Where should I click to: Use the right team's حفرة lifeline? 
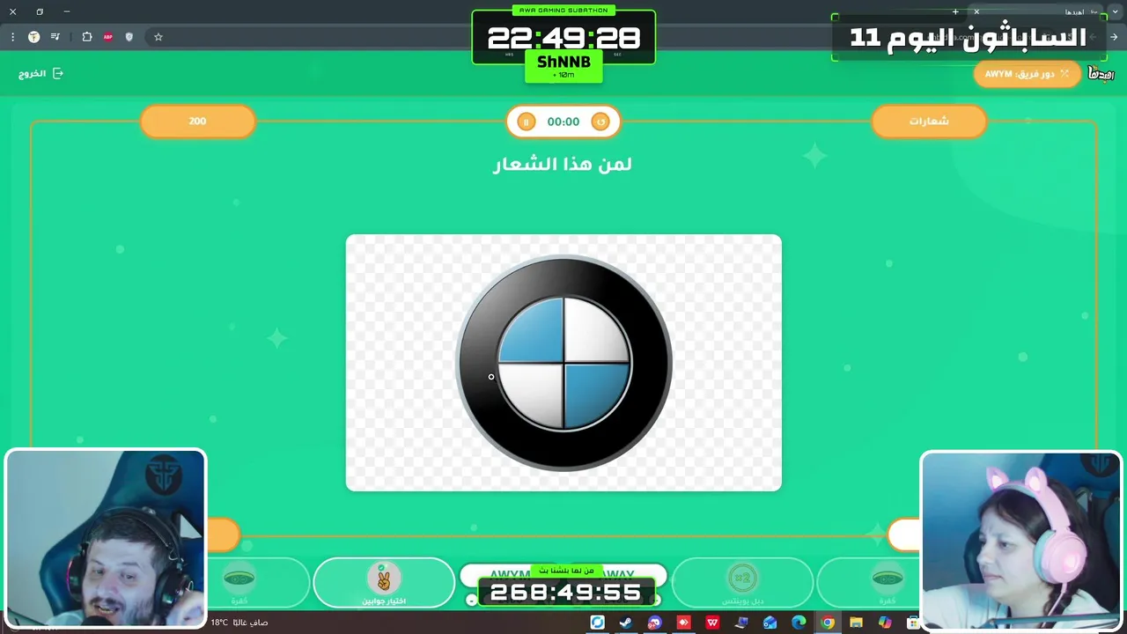coord(887,584)
